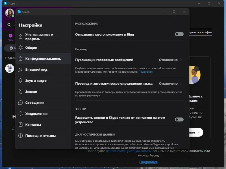Select the Общие settings section

click(31, 48)
